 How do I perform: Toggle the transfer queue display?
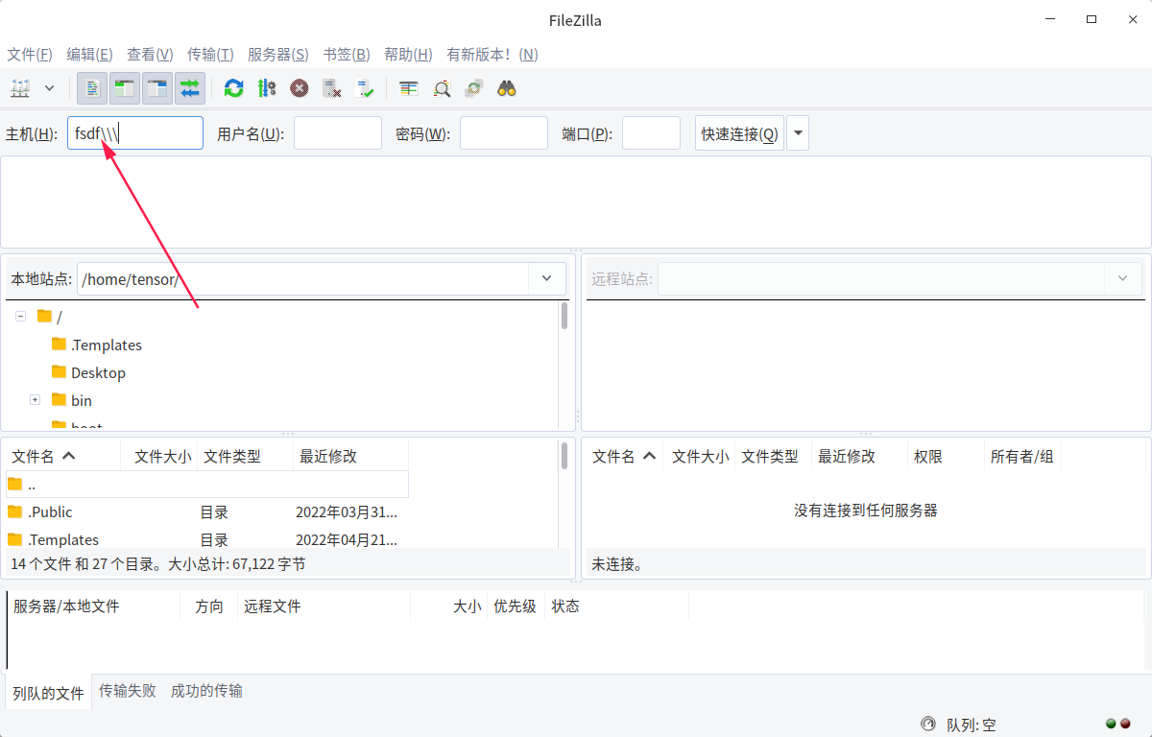(189, 88)
